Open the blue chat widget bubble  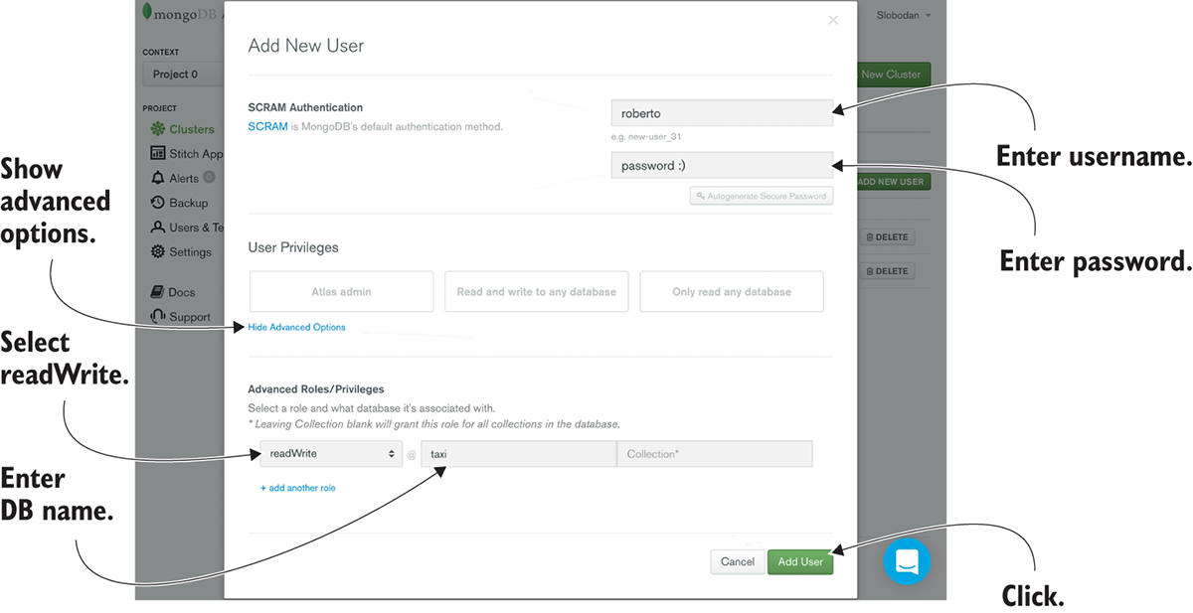[907, 561]
